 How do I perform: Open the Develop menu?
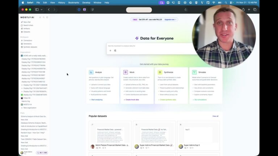click(86, 3)
